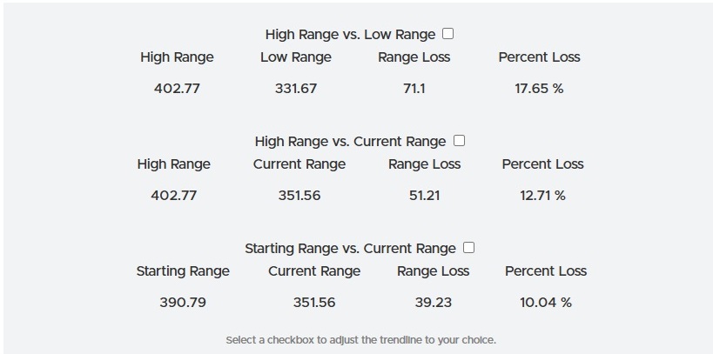Check the High Range vs. Current Range checkbox
713x354 pixels.
click(x=459, y=141)
